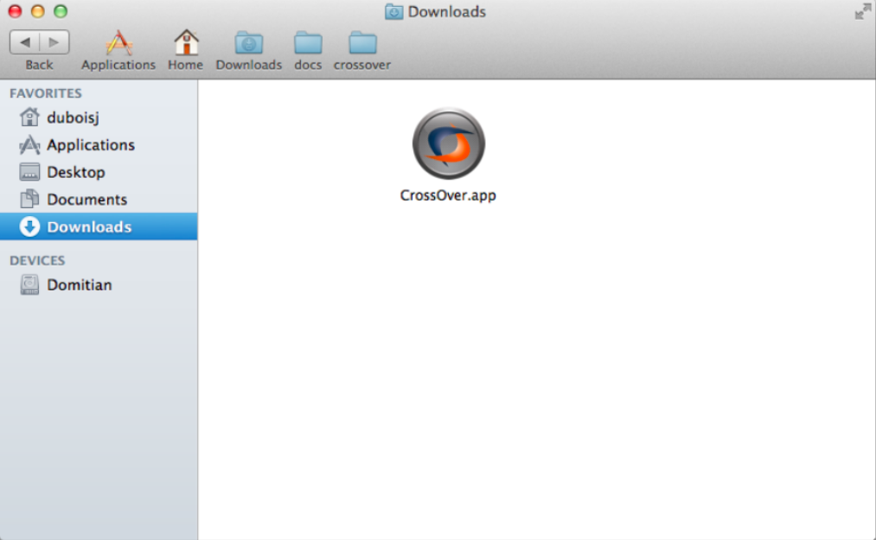Open duboisj home in sidebar

click(99, 118)
